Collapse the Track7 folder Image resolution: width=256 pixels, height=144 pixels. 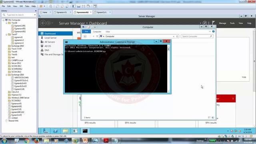click(x=6, y=34)
